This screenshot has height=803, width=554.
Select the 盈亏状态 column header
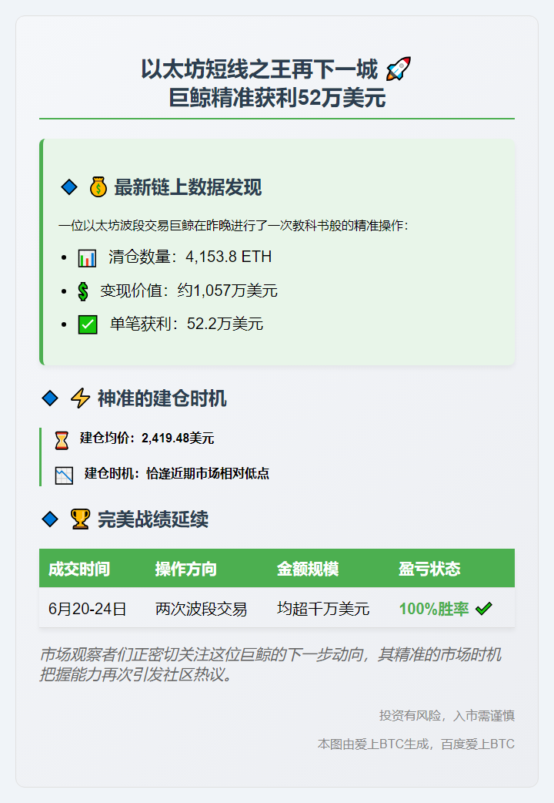click(429, 569)
